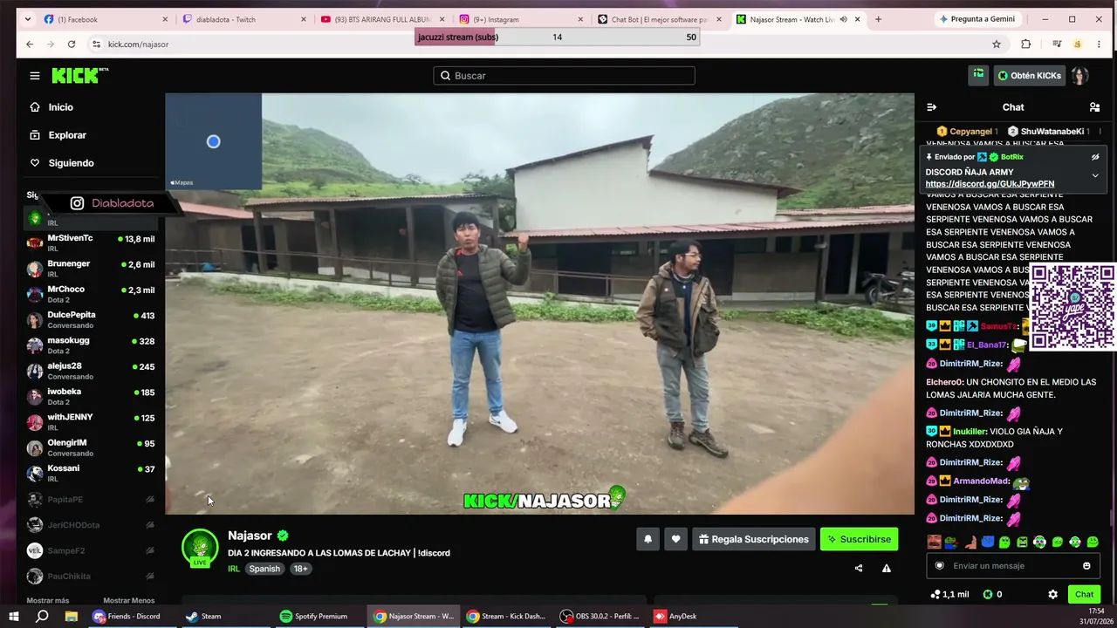Open Chrome three-dot menu
The height and width of the screenshot is (628, 1117).
(x=1100, y=44)
